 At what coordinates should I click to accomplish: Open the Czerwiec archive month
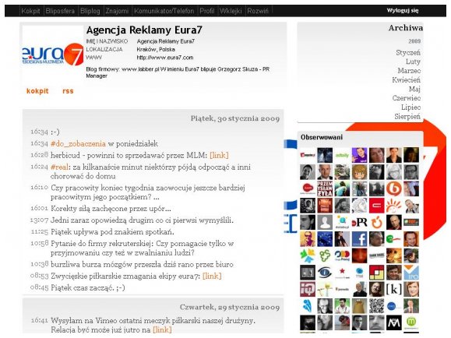(407, 98)
